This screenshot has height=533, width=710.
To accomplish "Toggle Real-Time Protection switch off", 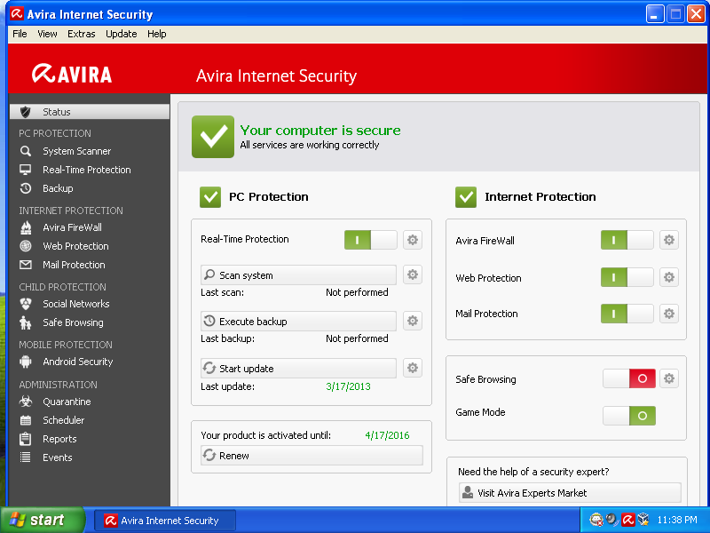I will (x=370, y=240).
